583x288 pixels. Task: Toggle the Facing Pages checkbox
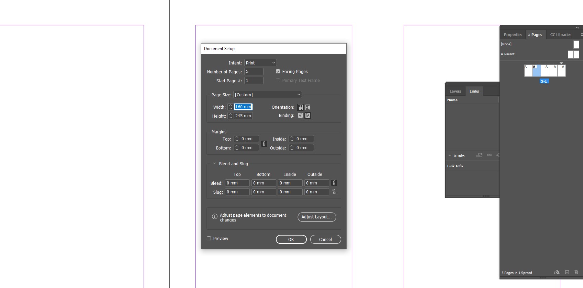click(278, 71)
